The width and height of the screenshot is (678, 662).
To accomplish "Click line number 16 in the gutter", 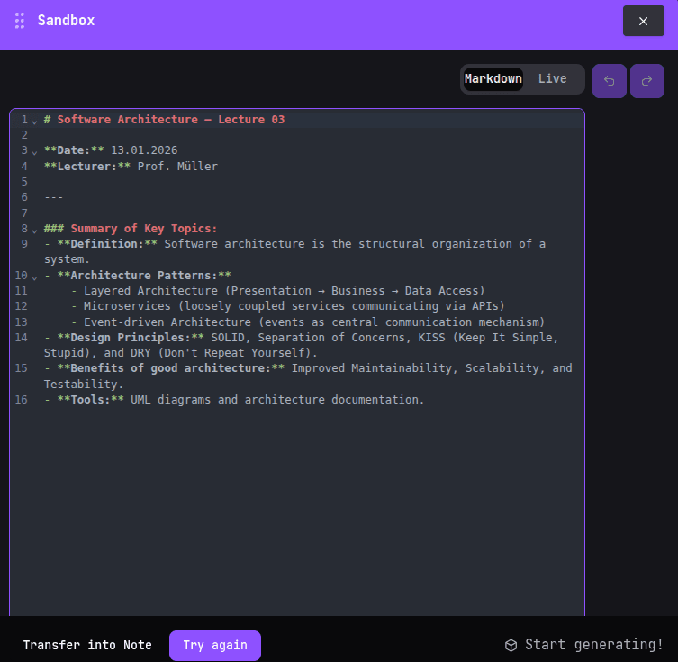I will pyautogui.click(x=22, y=400).
